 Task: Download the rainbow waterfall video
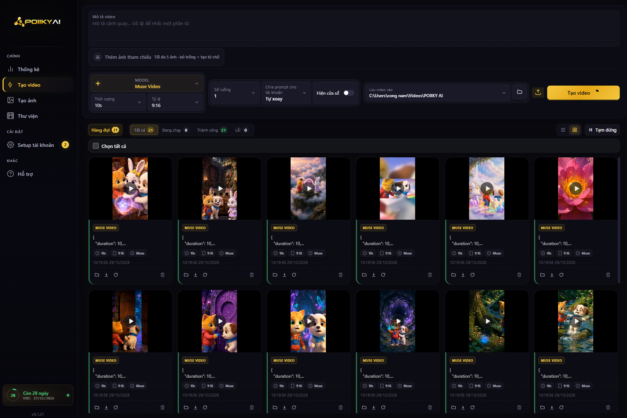click(x=463, y=275)
